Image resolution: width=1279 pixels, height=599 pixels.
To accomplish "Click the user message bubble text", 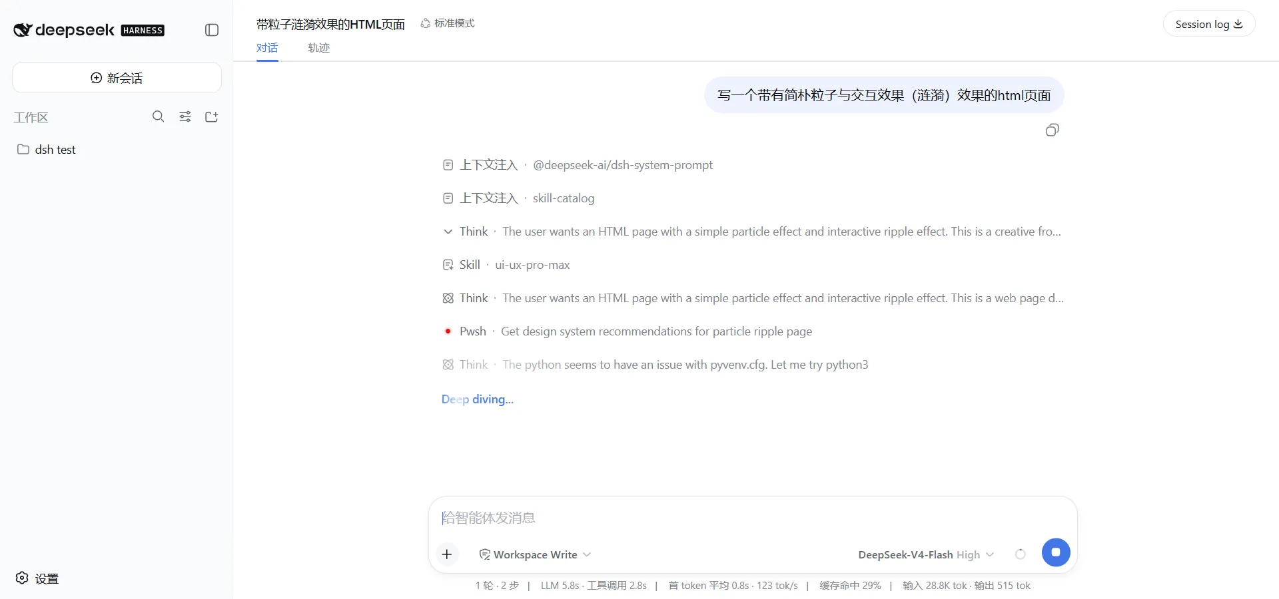I will click(884, 95).
